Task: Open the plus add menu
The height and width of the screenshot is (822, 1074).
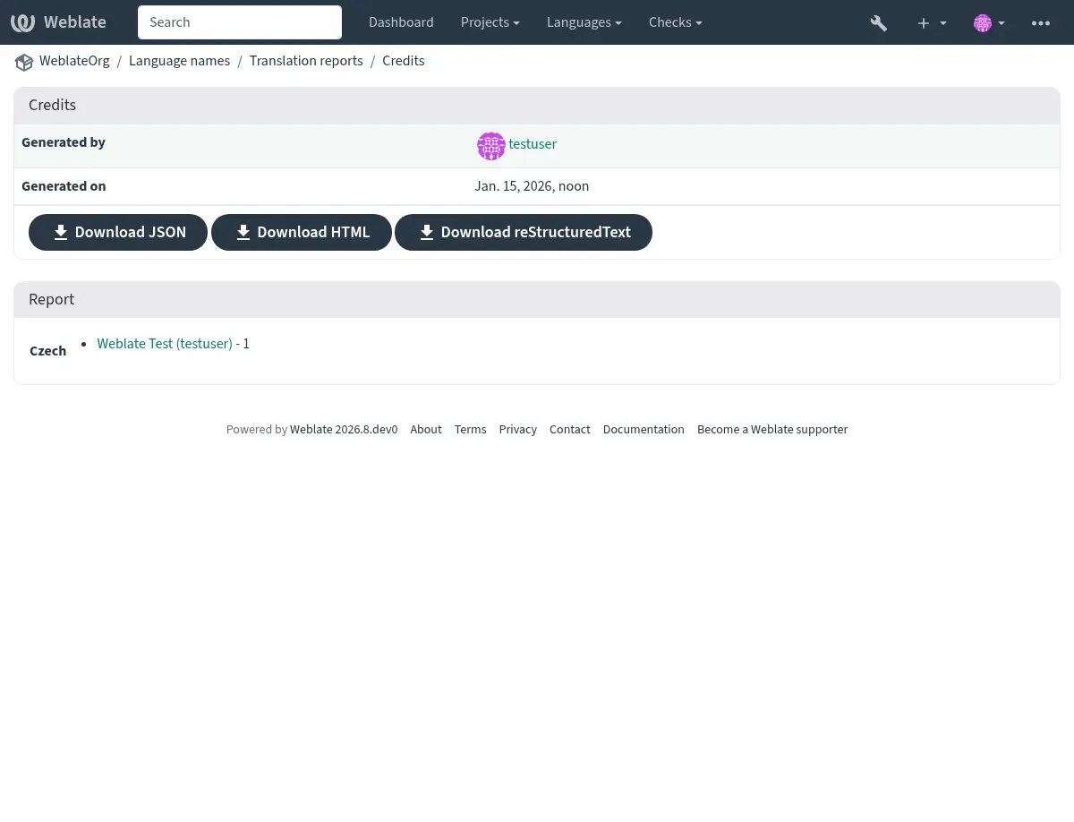Action: click(932, 23)
